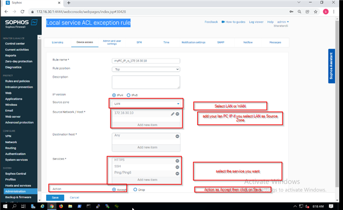Open the notification center icon
Image resolution: width=343 pixels, height=210 pixels.
point(331,206)
